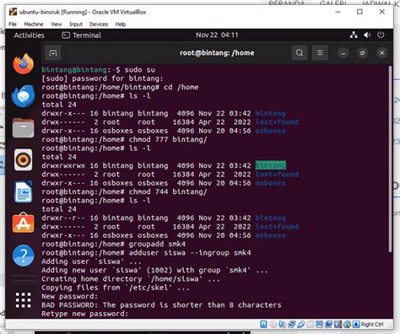400x334 pixels.
Task: Open the VirtualBox File menu
Action: tap(13, 24)
